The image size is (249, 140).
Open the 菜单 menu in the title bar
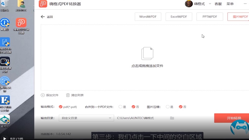pyautogui.click(x=230, y=4)
